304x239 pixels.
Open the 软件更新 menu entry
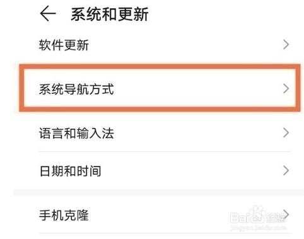[64, 45]
